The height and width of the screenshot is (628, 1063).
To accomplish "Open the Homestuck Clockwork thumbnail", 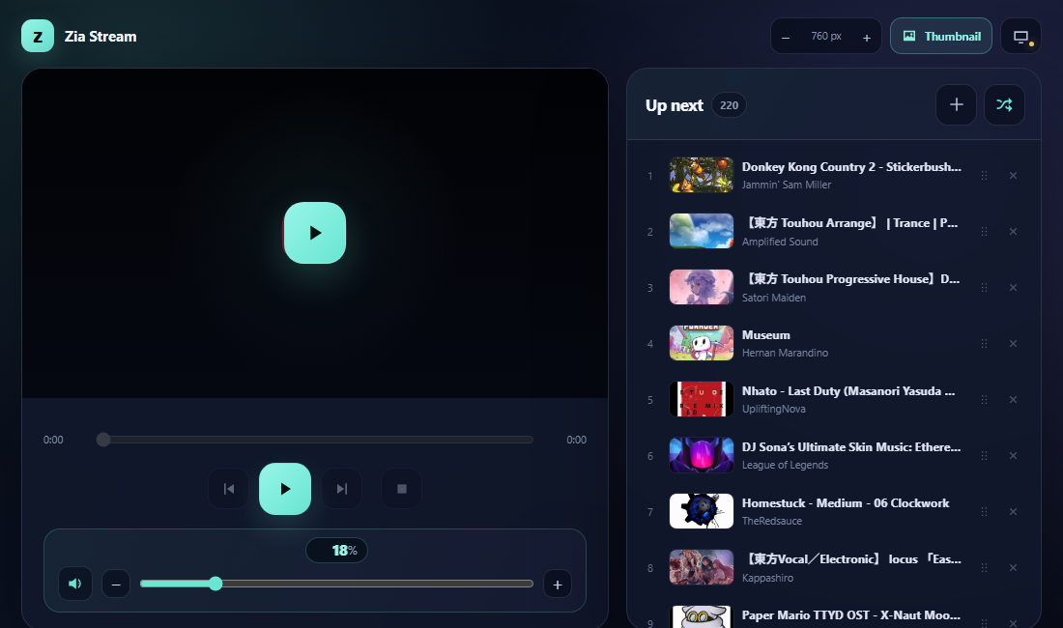I will point(701,511).
